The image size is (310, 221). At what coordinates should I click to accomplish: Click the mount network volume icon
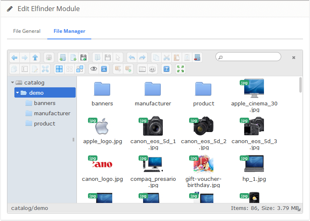(49, 57)
